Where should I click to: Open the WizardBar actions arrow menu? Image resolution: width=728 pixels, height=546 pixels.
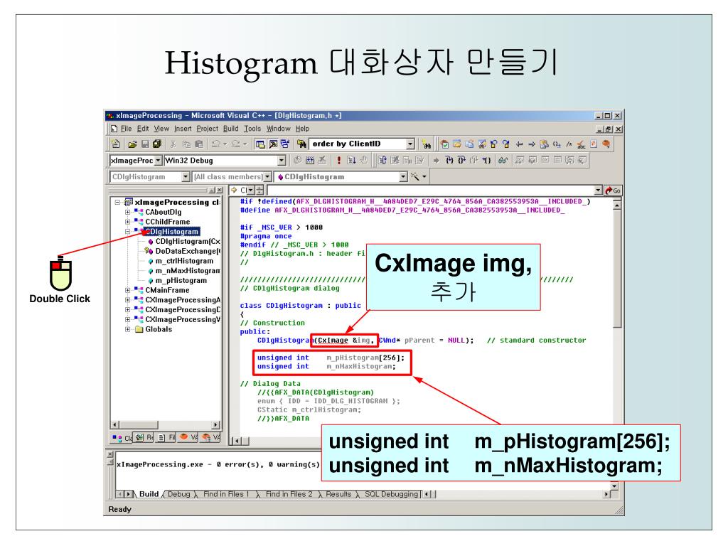coord(424,177)
